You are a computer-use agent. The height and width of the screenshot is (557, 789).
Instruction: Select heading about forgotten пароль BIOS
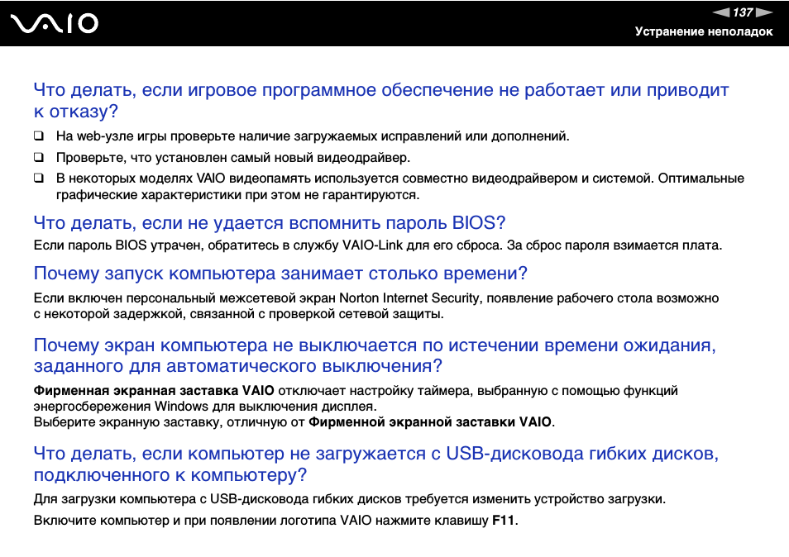(269, 222)
